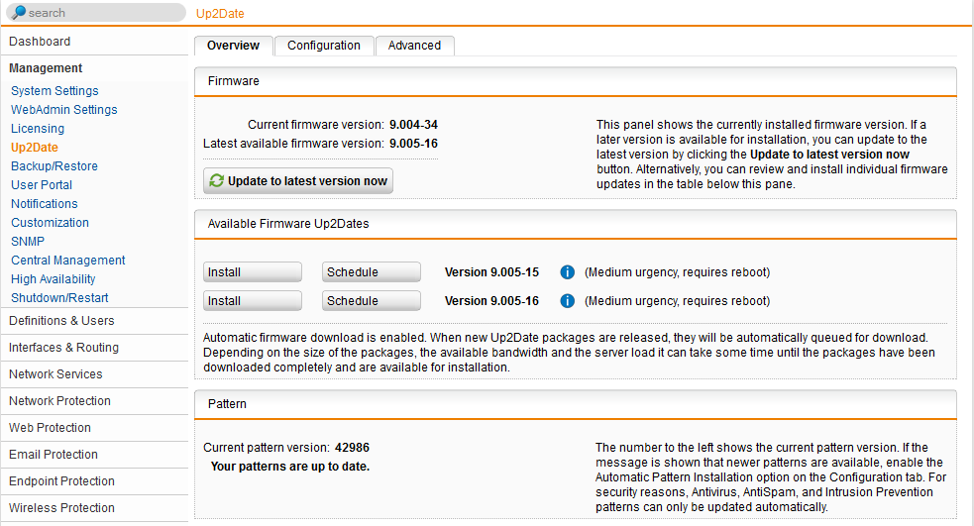Viewport: 974px width, 526px height.
Task: Expand Definitions & Users menu section
Action: coord(61,321)
